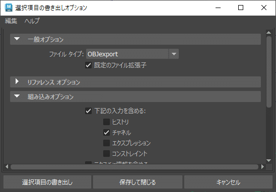276x192 pixels.
Task: Maximize the export options window
Action: [241, 8]
